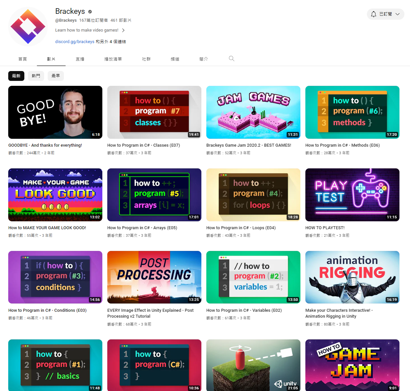Open the 簡介 tab
The width and height of the screenshot is (410, 391).
coord(204,59)
